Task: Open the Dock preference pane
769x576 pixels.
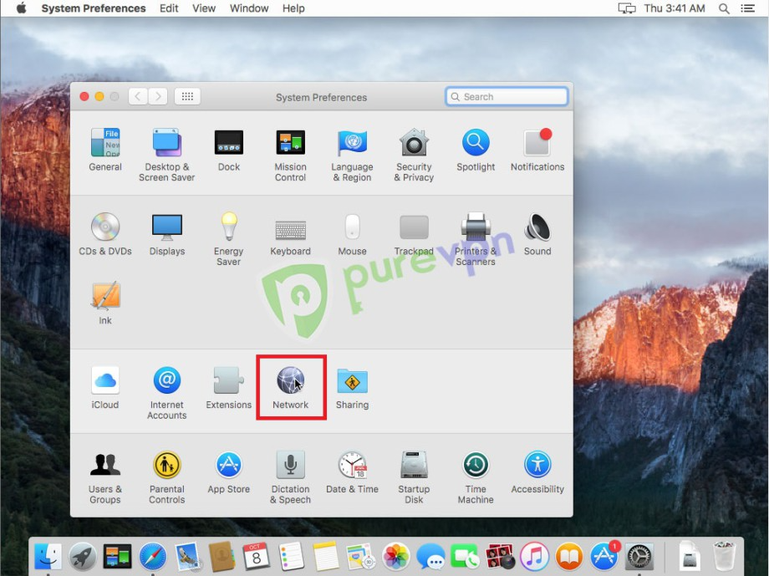Action: pyautogui.click(x=228, y=150)
